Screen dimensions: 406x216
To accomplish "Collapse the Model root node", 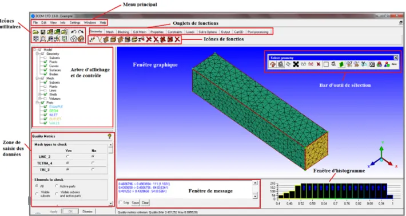I will (35, 50).
